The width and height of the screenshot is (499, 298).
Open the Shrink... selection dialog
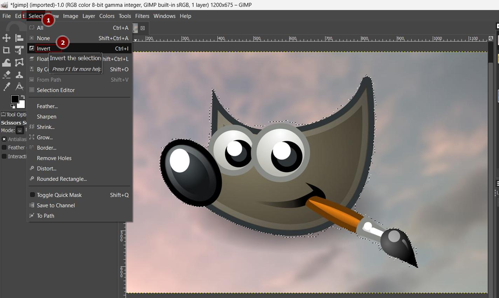click(x=79, y=127)
